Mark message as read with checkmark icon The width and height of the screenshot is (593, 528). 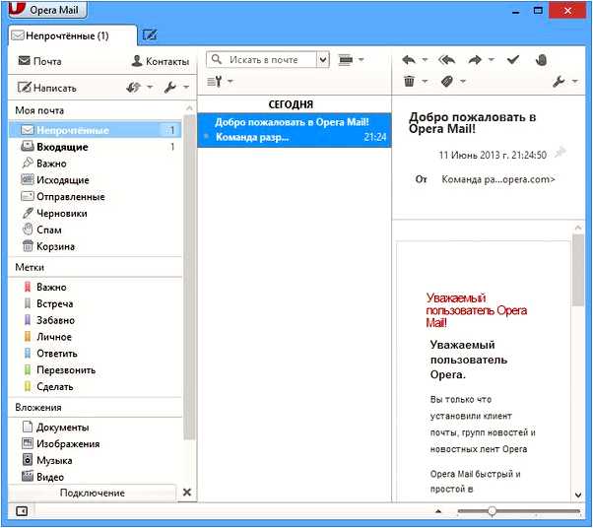coord(513,60)
